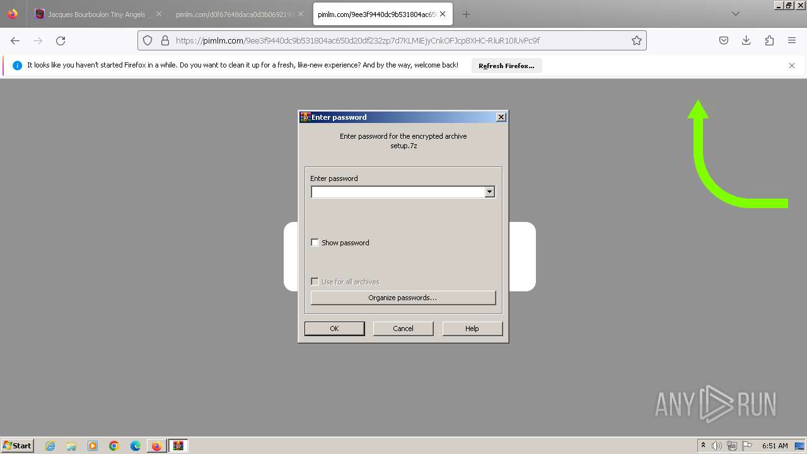Open the Firefox downloads panel
The height and width of the screenshot is (454, 807).
coord(746,40)
